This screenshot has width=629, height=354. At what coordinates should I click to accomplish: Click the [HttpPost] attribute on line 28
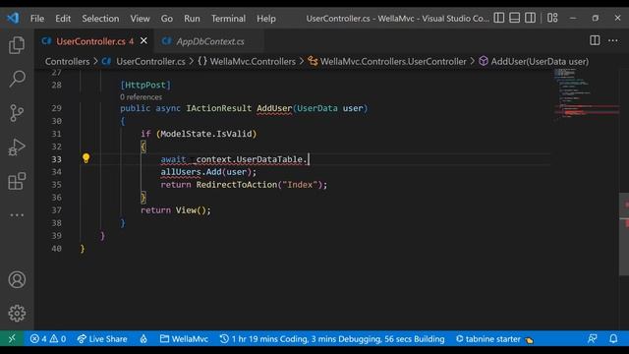tap(145, 85)
